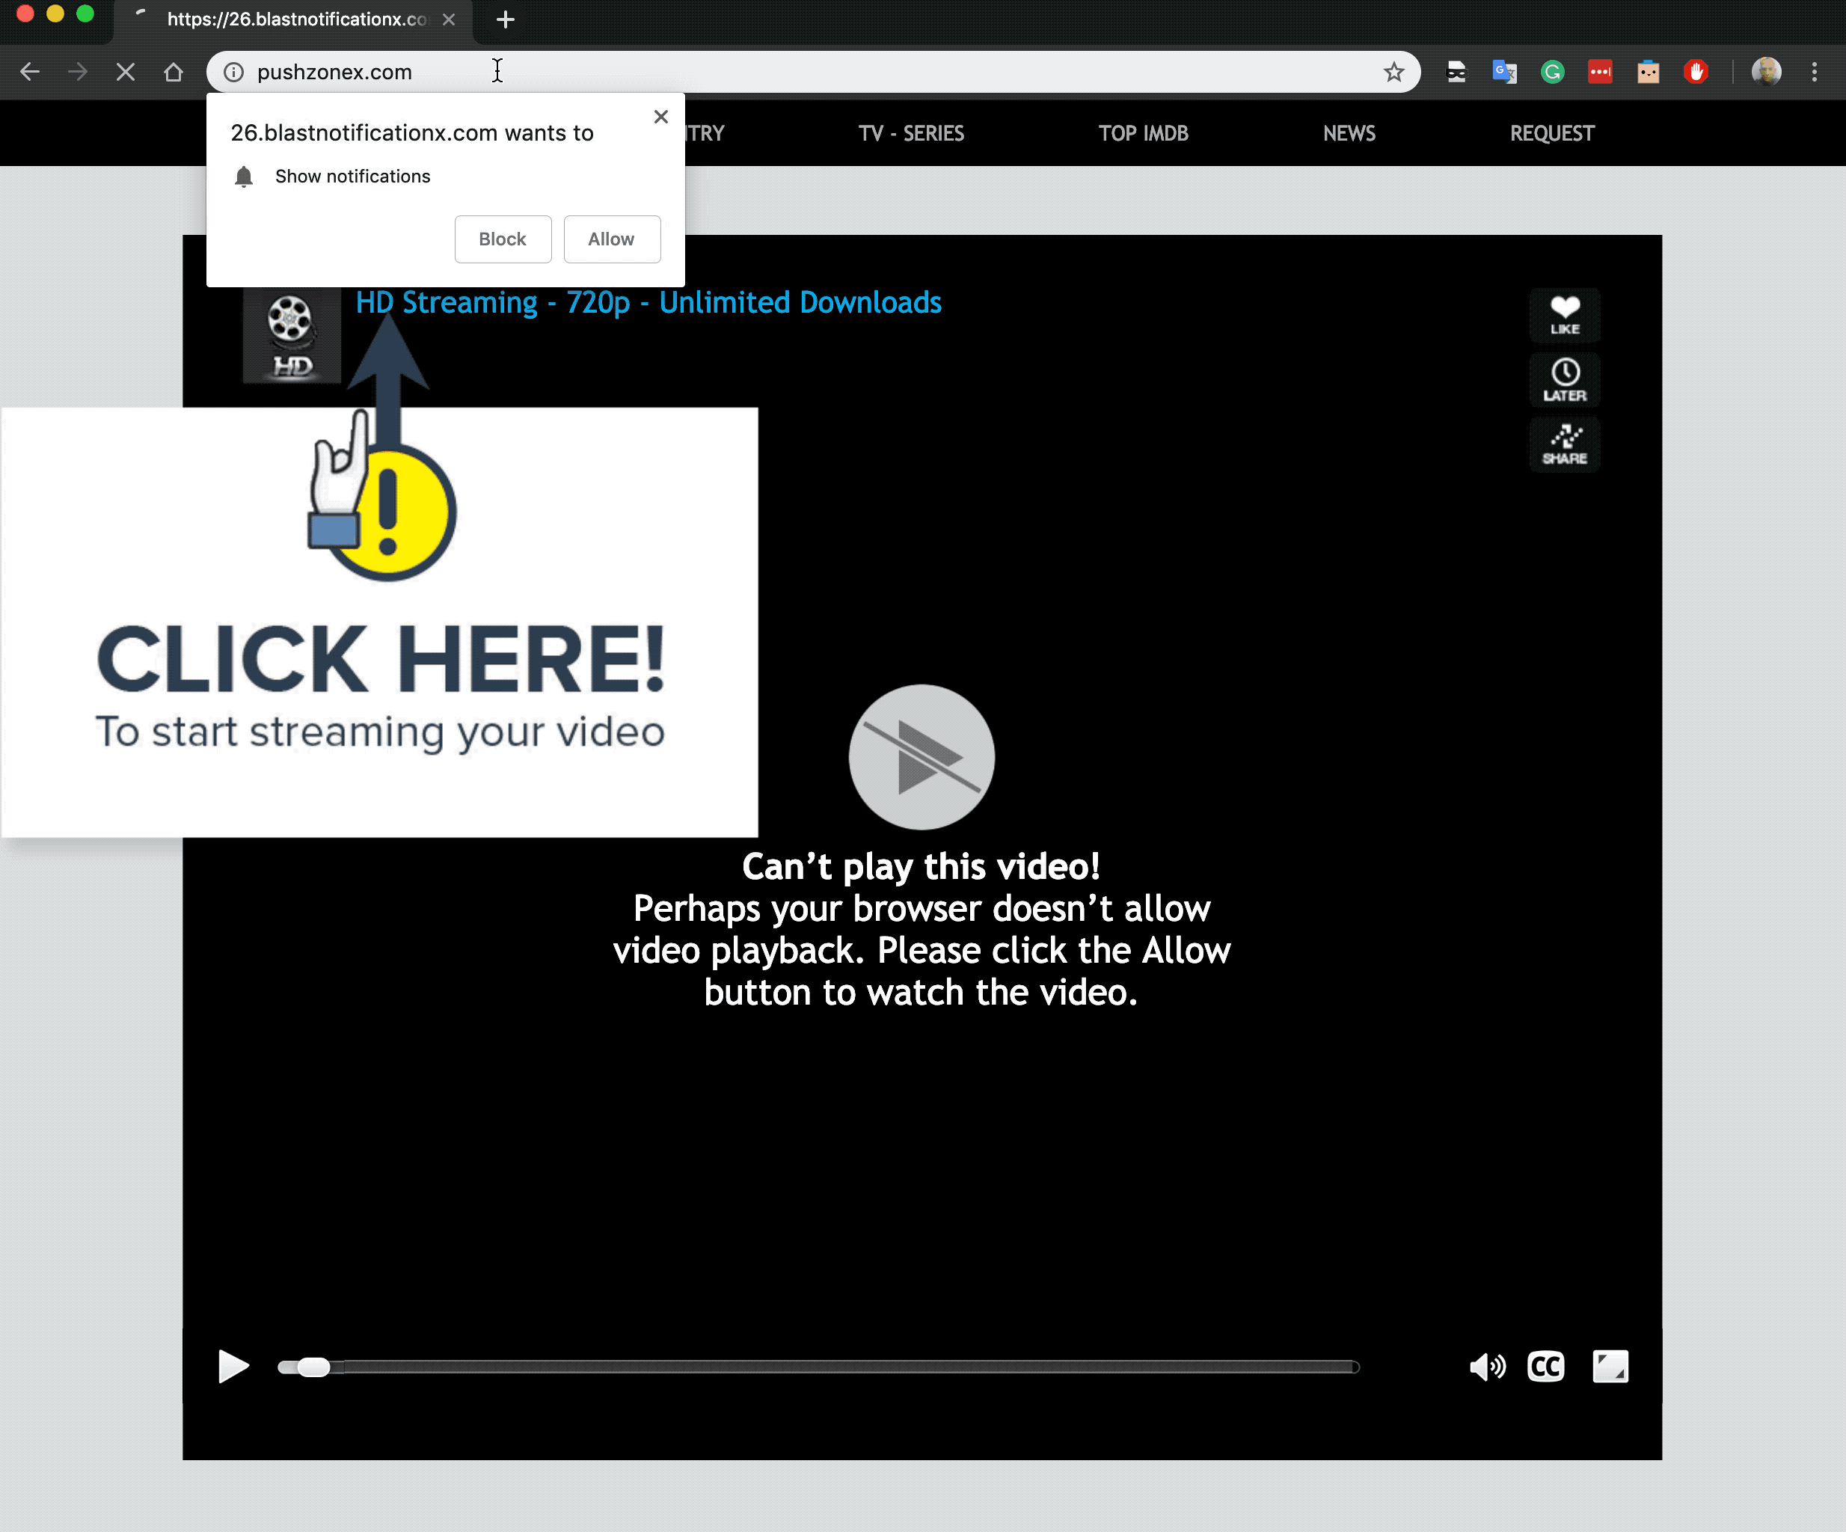Image resolution: width=1846 pixels, height=1532 pixels.
Task: Open the AdBlock extension
Action: point(1696,72)
